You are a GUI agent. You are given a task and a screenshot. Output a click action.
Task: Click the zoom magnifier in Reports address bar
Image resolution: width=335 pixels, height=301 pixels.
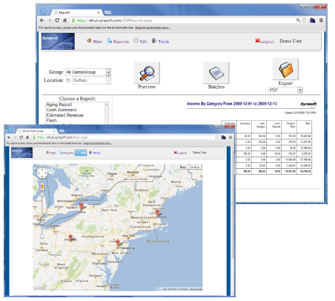pyautogui.click(x=299, y=20)
